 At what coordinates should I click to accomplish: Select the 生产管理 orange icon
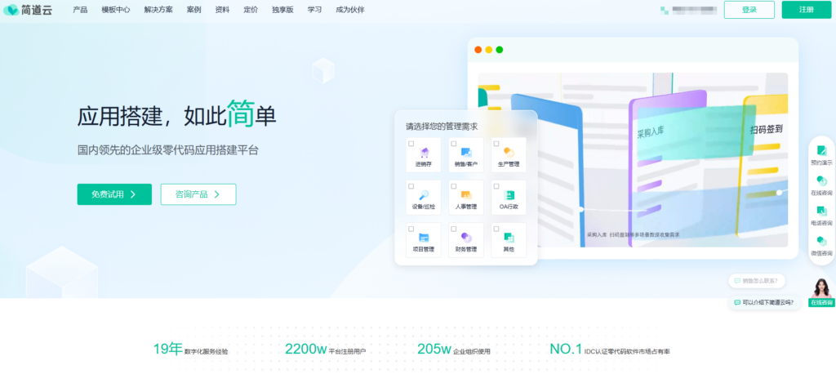[x=509, y=153]
